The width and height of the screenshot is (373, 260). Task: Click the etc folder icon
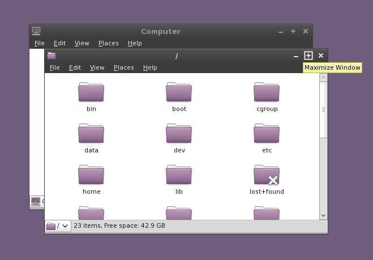pyautogui.click(x=267, y=133)
